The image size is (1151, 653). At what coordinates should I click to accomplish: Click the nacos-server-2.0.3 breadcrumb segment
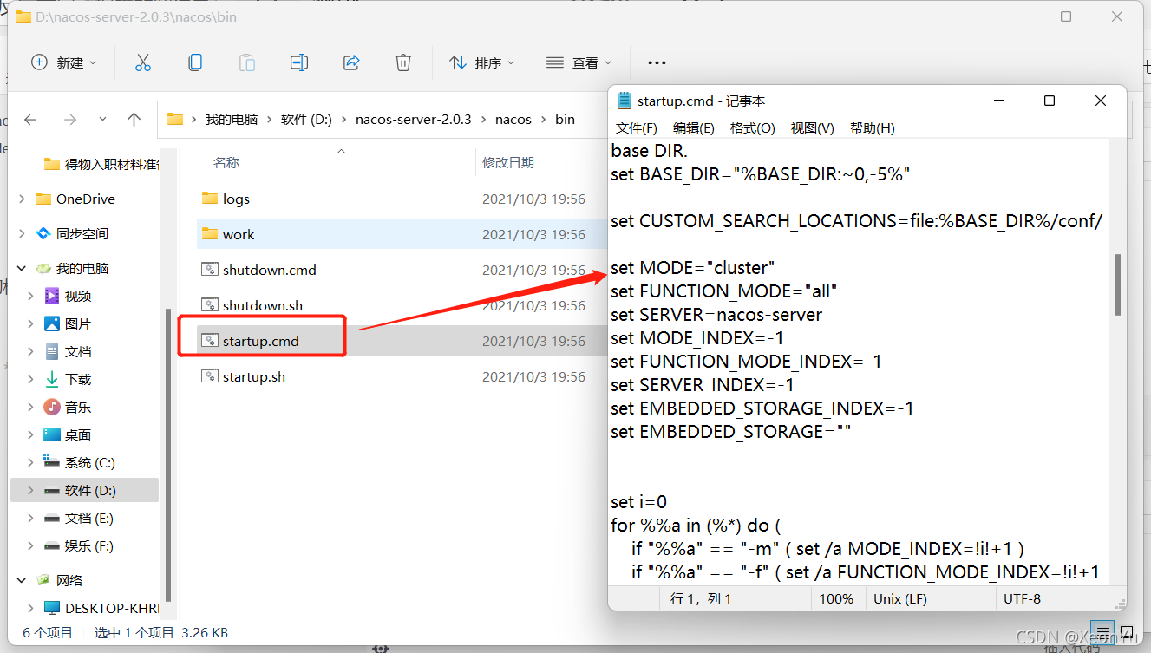coord(414,119)
